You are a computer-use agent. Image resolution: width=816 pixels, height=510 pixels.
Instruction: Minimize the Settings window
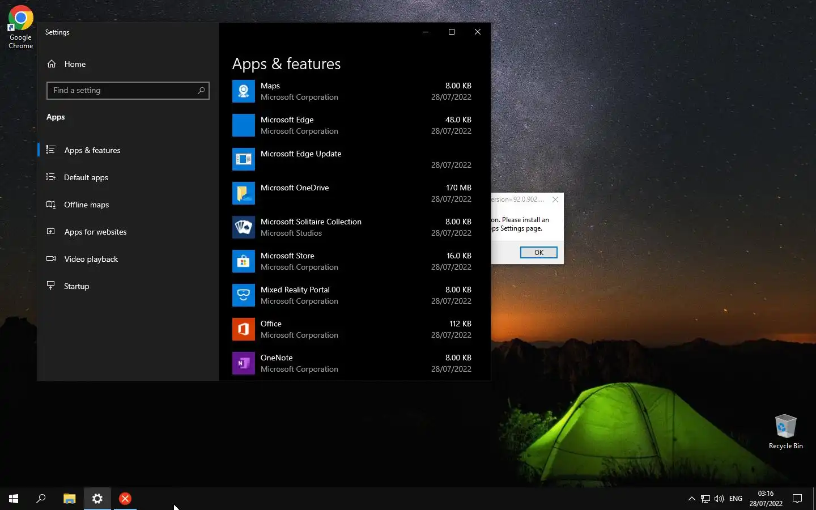click(426, 32)
